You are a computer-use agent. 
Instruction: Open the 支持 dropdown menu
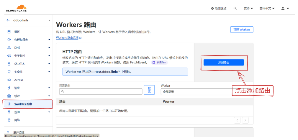248,9
